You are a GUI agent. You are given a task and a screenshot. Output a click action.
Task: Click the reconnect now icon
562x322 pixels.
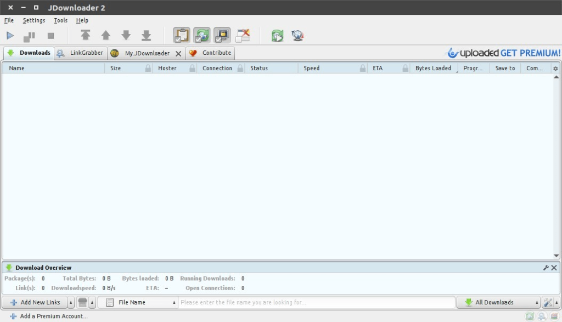[278, 36]
